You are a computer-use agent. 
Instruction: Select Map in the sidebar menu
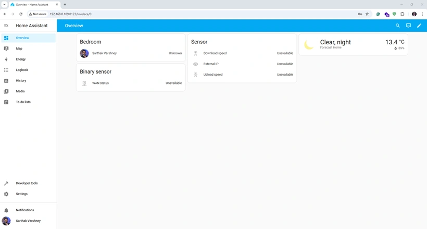click(x=19, y=49)
